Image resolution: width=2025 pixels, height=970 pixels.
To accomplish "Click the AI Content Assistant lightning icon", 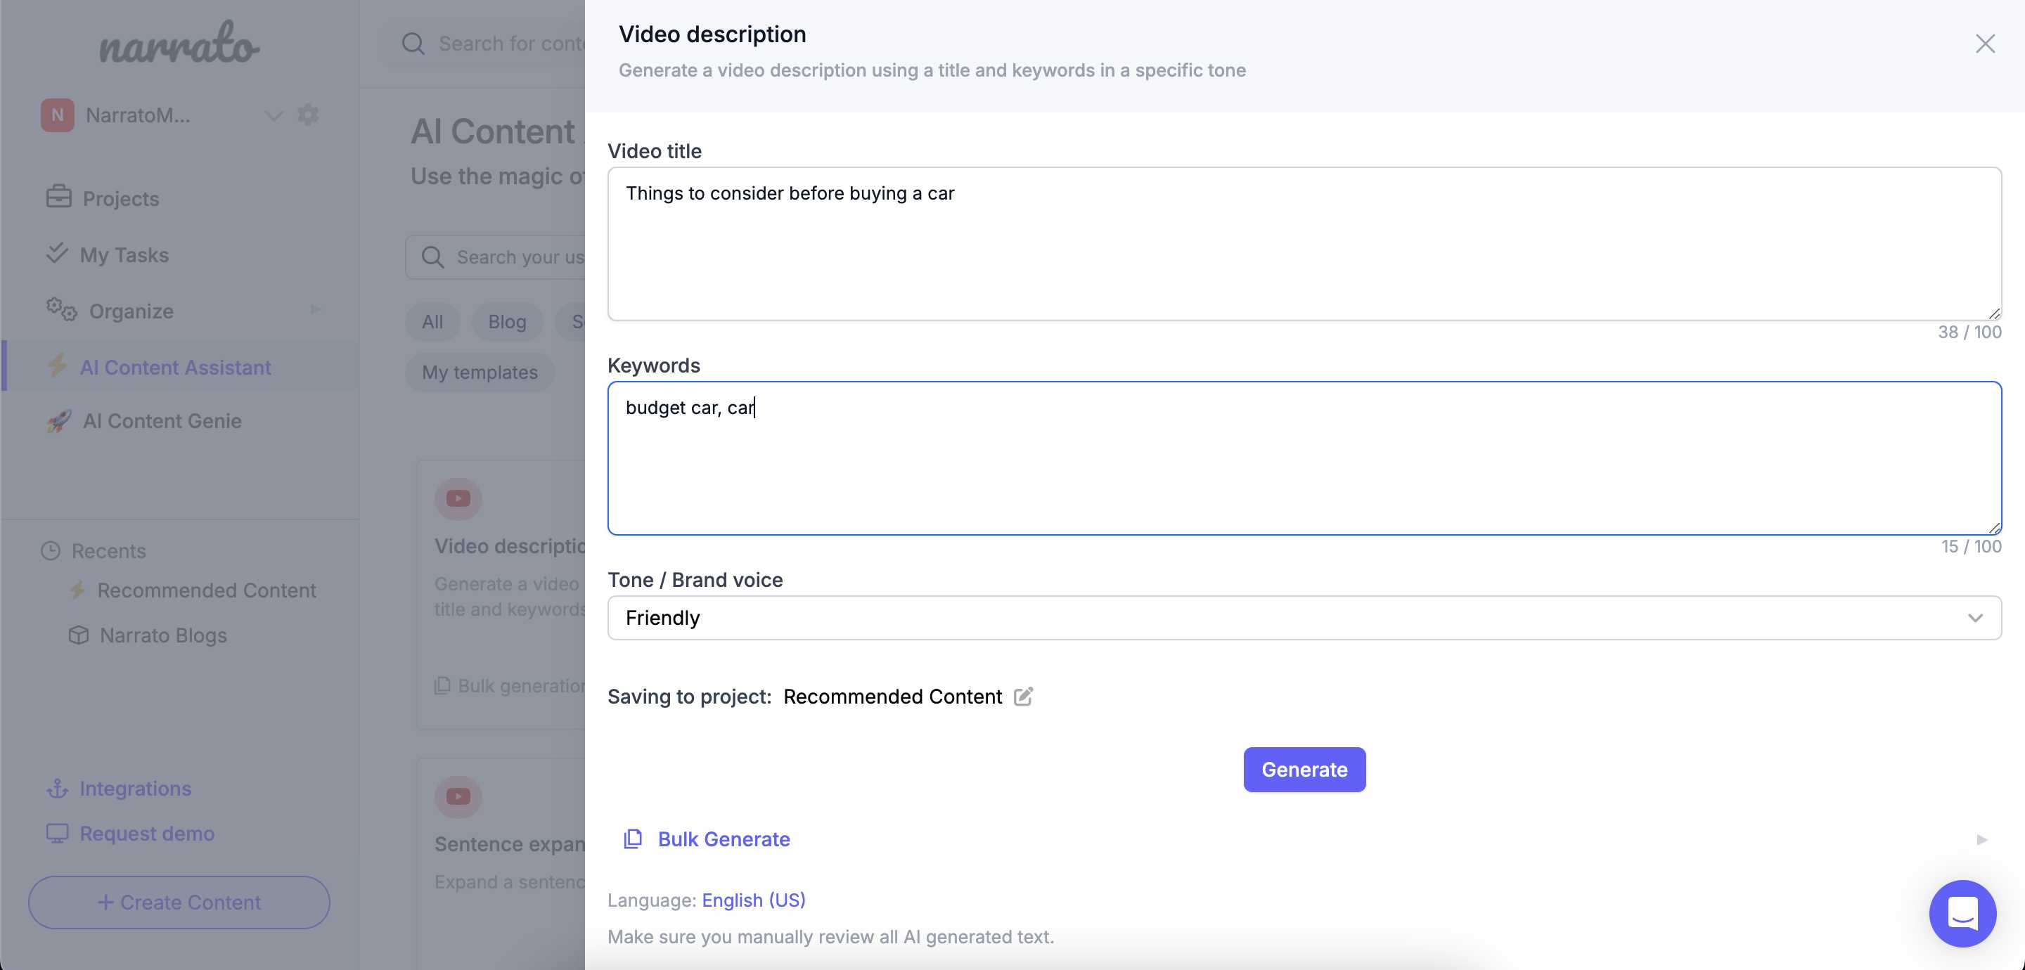I will point(58,366).
